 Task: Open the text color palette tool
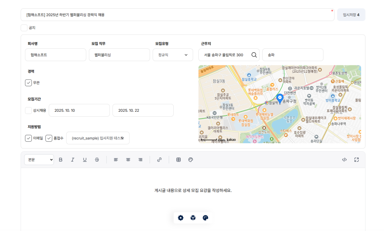(190, 160)
